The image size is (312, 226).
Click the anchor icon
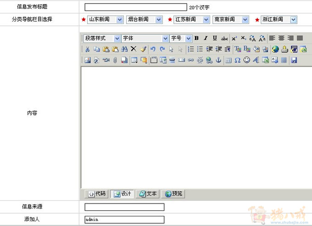point(218,60)
